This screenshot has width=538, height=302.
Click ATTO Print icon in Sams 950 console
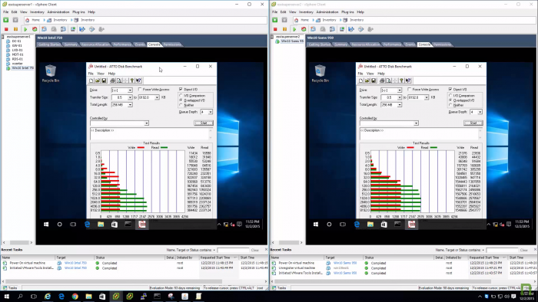[382, 80]
